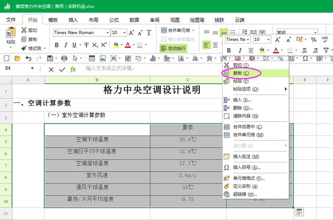Click the Save floppy disk icon
This screenshot has height=220, width=333.
50,58
